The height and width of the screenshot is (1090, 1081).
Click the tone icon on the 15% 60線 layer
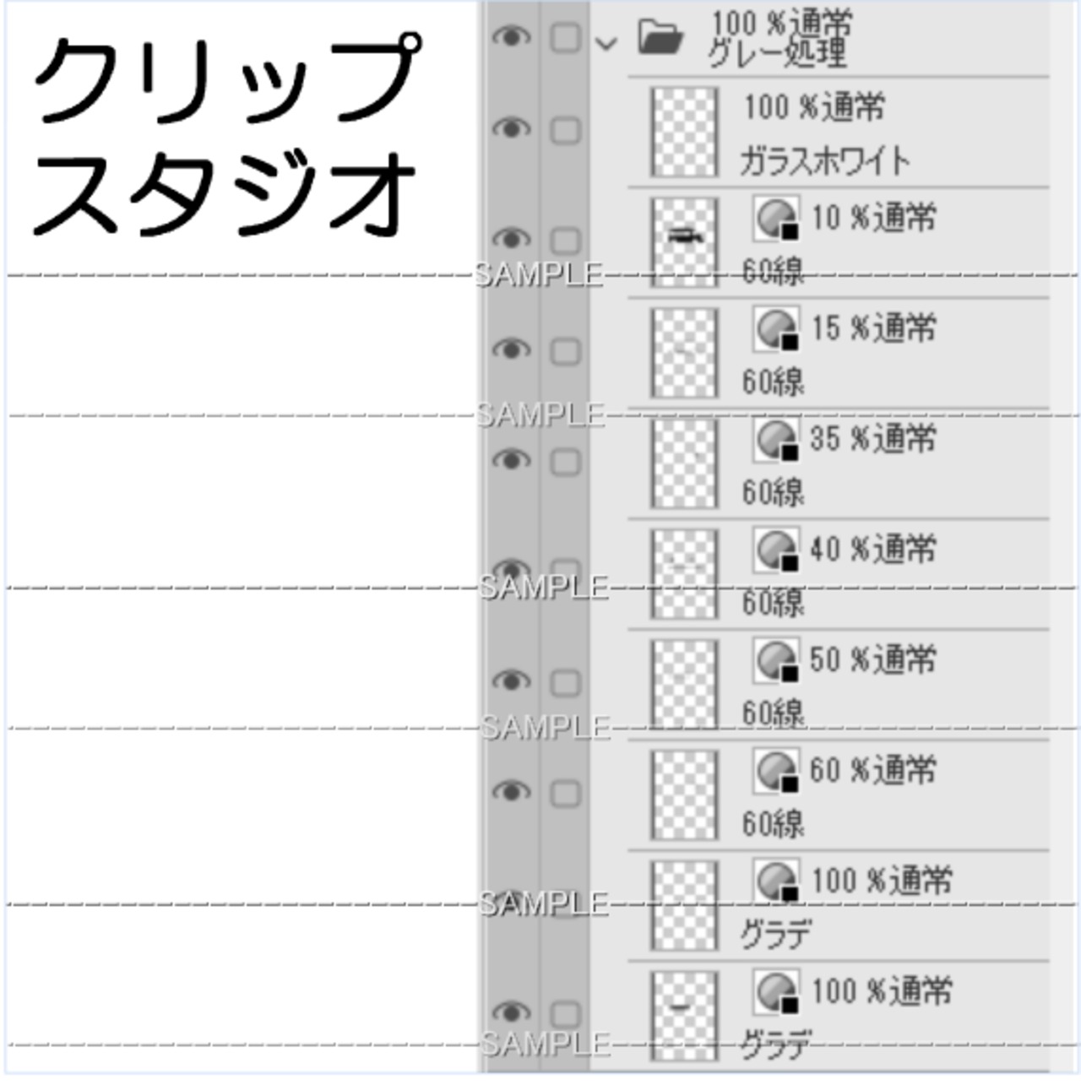click(x=776, y=329)
